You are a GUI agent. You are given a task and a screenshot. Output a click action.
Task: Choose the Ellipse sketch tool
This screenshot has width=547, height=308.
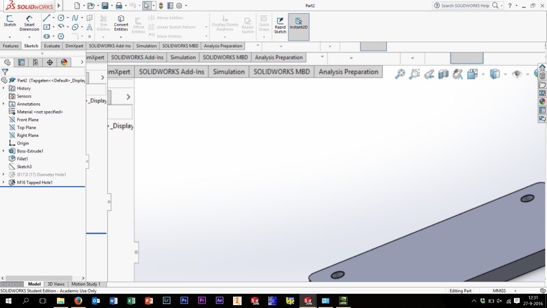(x=75, y=27)
